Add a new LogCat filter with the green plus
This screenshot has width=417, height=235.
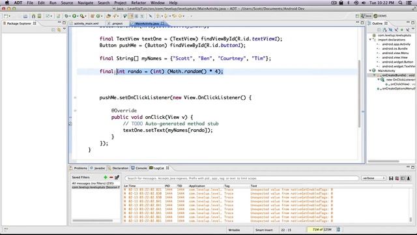click(106, 177)
